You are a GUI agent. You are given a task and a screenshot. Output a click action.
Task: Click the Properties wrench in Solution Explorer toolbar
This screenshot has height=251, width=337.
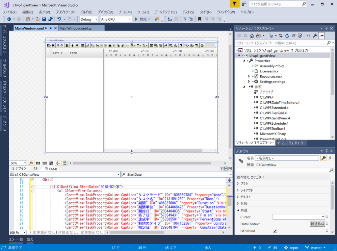pos(315,36)
